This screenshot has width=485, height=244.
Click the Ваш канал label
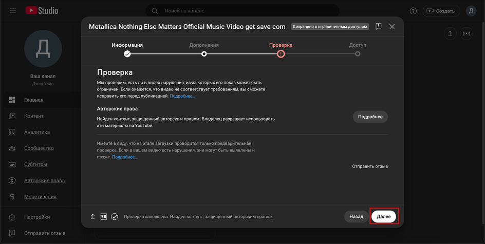click(x=43, y=76)
